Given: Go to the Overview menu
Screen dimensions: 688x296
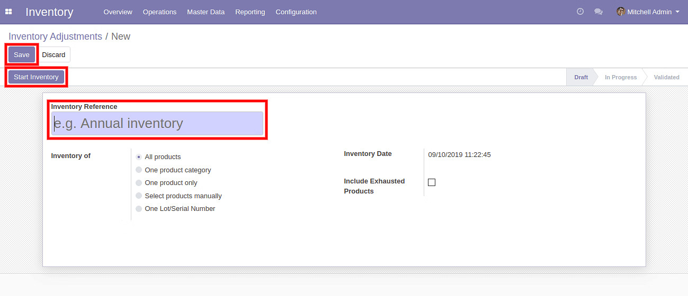Looking at the screenshot, I should coord(118,12).
